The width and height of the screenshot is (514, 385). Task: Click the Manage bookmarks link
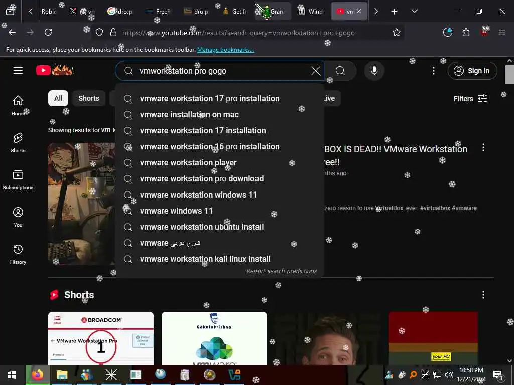tap(225, 50)
